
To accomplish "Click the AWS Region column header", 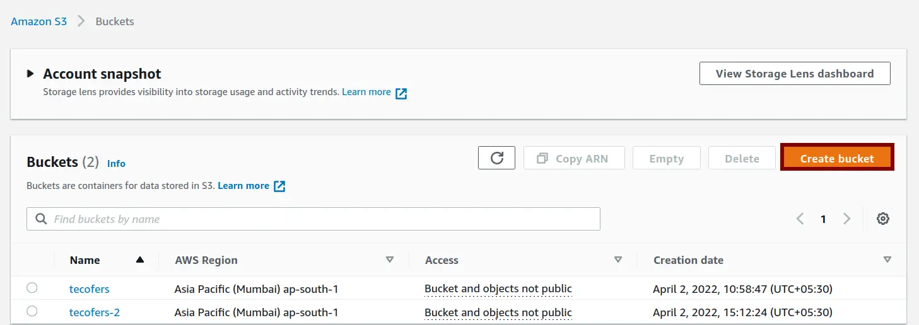I will click(x=206, y=259).
